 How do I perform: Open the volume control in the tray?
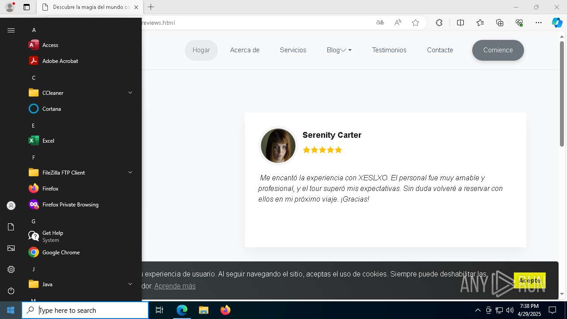[x=510, y=310]
